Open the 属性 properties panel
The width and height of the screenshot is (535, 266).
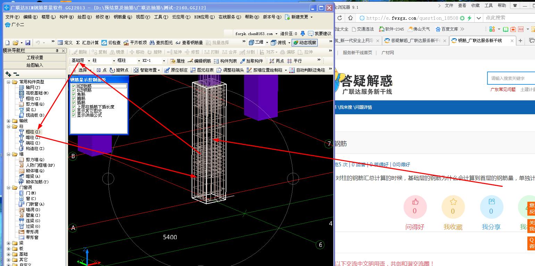pyautogui.click(x=177, y=61)
